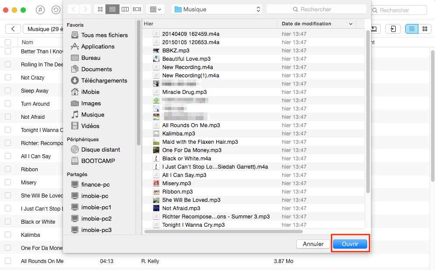Screen dimensions: 435x270
Task: Select shared computer imobie-pc2
Action: pos(91,218)
